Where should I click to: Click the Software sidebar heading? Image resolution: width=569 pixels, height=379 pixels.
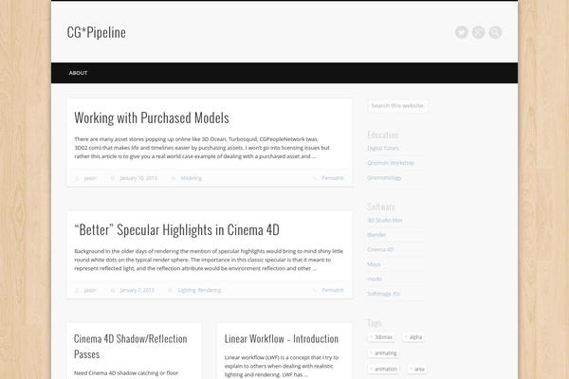[381, 207]
